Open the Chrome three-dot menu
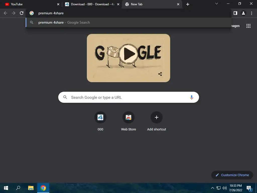The width and height of the screenshot is (257, 193). pyautogui.click(x=251, y=13)
